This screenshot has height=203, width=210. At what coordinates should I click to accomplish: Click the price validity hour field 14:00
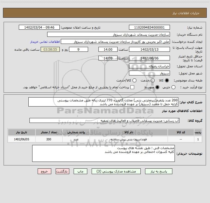pyautogui.click(x=108, y=58)
